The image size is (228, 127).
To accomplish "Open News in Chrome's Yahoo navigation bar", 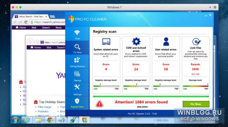I will click(x=59, y=27).
